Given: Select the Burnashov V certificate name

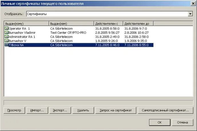Looking at the screenshot, I should click(17, 41).
